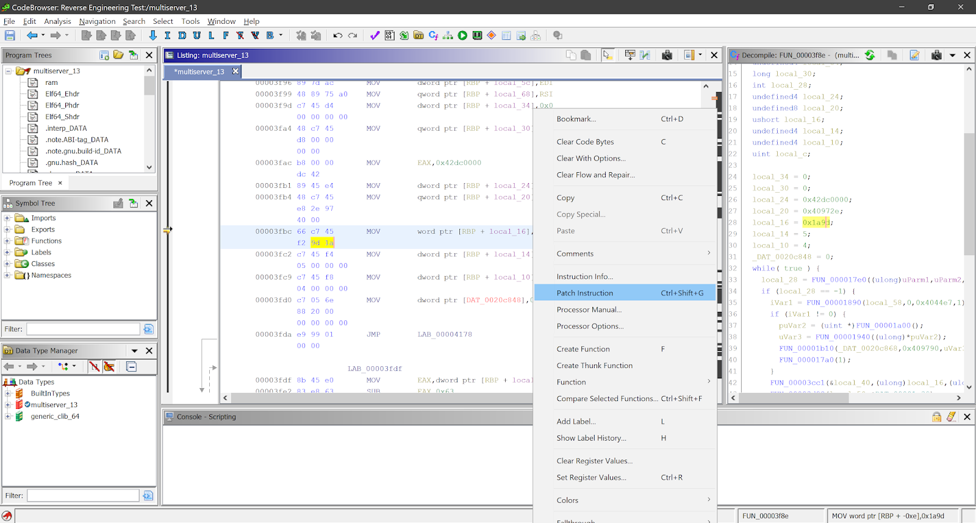Click the navigation icon in Symbol Tree header

point(134,203)
